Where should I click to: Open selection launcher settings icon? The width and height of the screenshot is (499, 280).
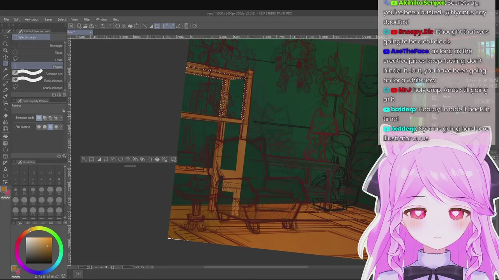click(x=174, y=160)
